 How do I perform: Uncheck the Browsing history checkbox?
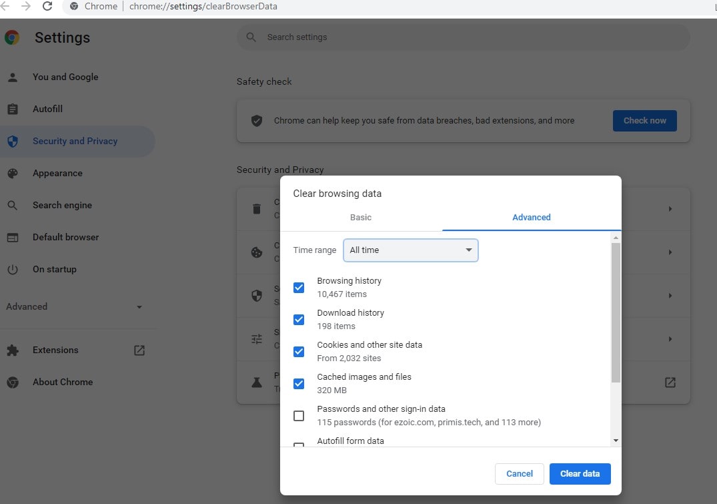pyautogui.click(x=298, y=287)
